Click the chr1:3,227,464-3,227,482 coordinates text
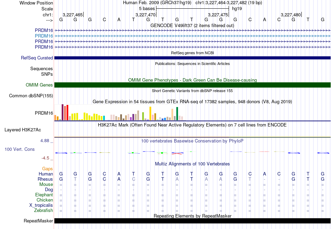 pyautogui.click(x=229, y=3)
